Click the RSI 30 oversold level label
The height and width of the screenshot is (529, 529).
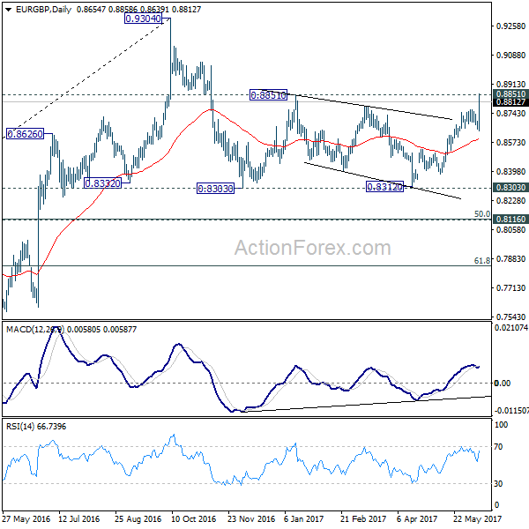[498, 483]
